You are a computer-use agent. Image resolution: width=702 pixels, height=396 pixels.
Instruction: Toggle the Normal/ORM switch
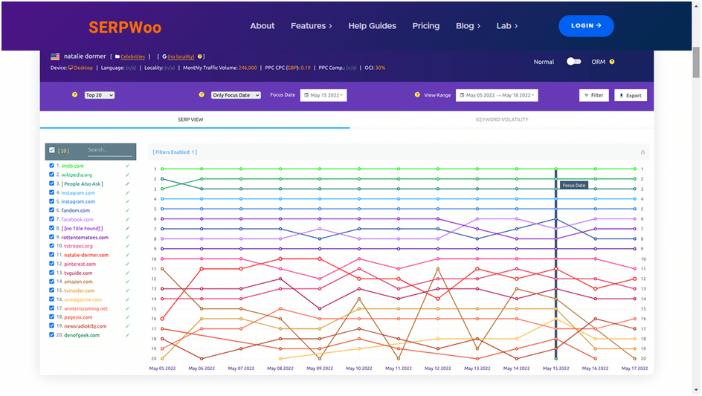(x=573, y=62)
